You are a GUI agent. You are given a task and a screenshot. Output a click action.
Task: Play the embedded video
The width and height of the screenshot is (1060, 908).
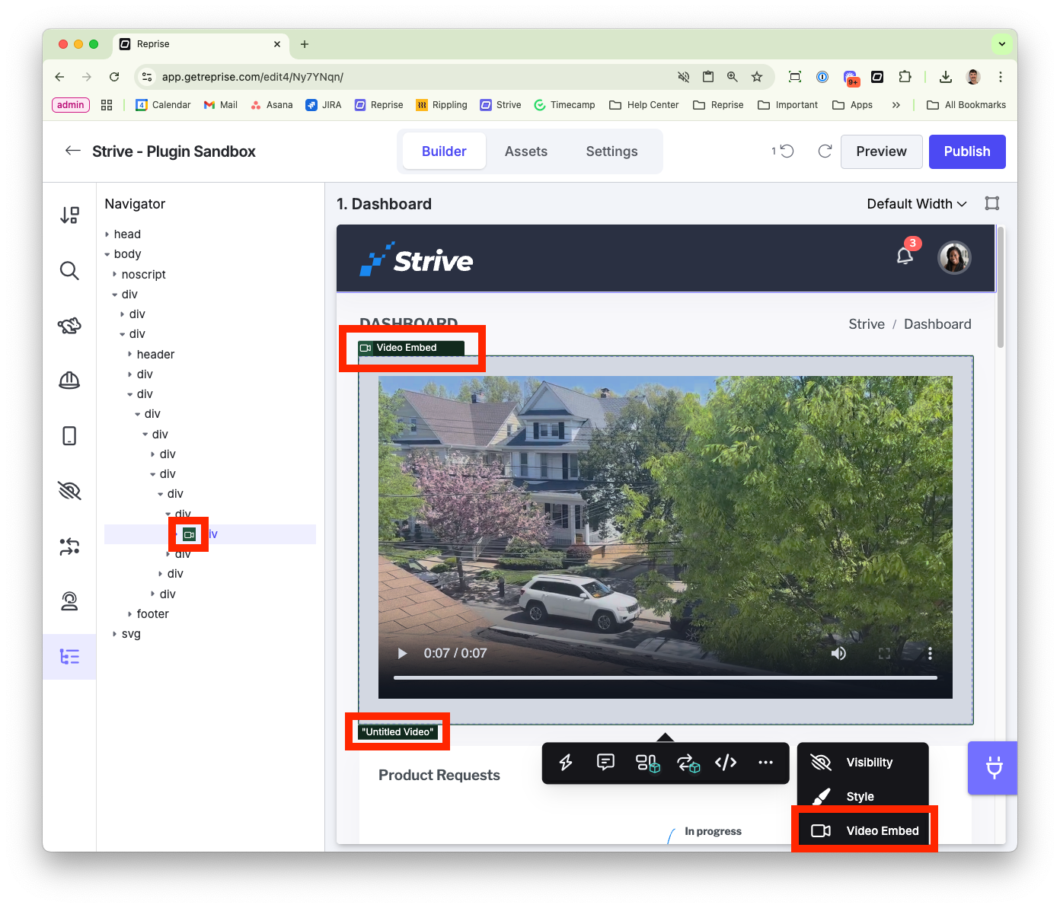pyautogui.click(x=402, y=653)
